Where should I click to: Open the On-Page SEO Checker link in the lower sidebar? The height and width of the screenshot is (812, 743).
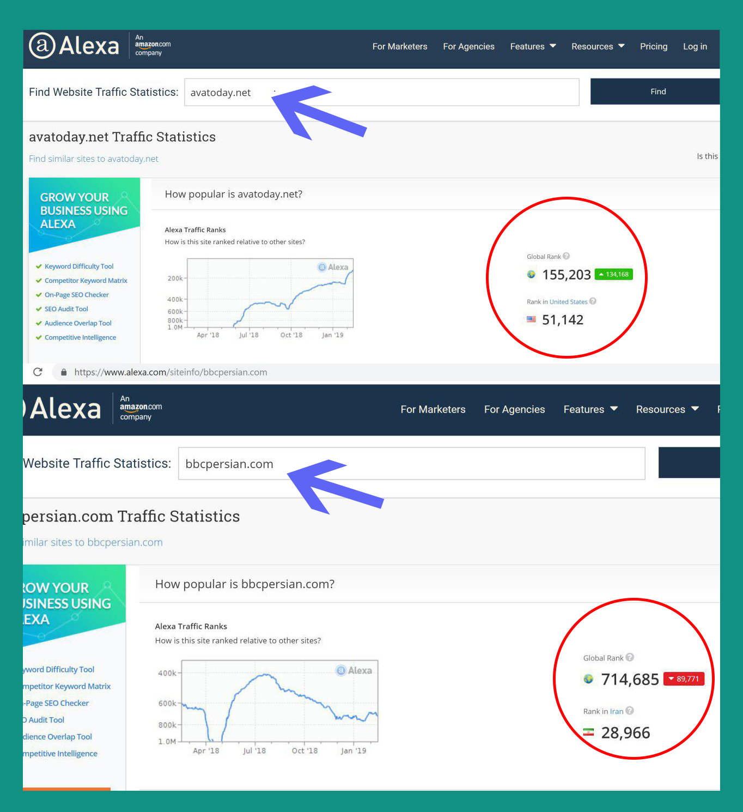[56, 703]
